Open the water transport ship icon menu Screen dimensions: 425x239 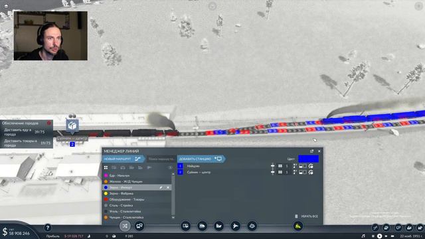click(x=218, y=226)
